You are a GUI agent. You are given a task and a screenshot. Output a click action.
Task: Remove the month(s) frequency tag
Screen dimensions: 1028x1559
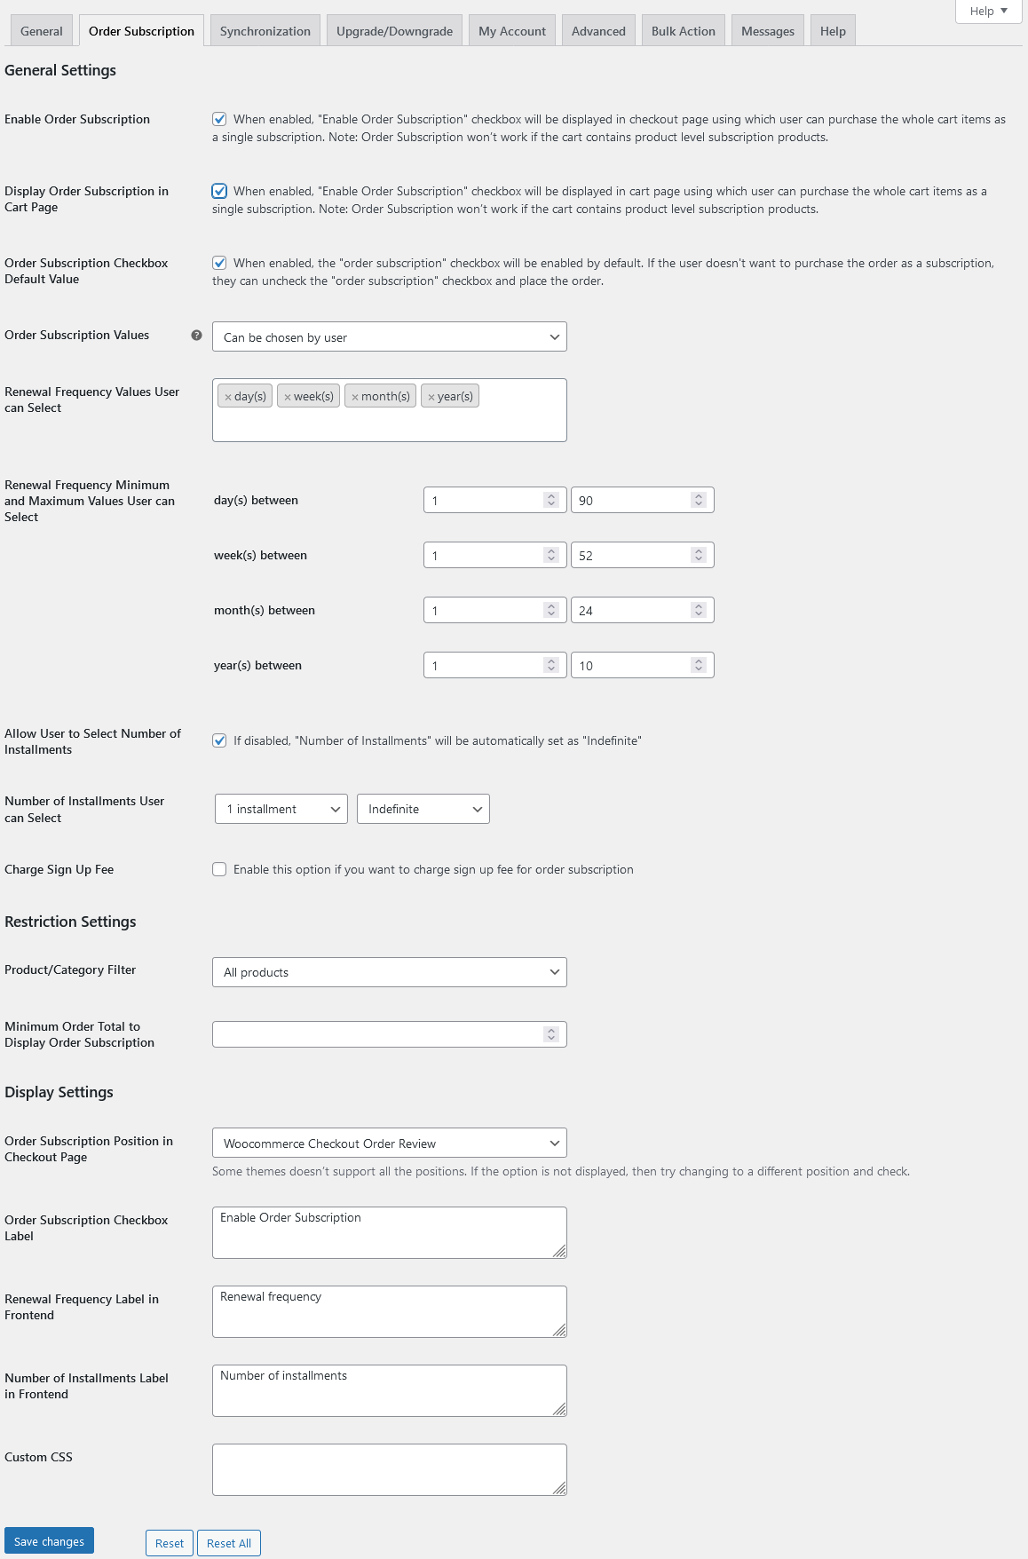pos(355,397)
